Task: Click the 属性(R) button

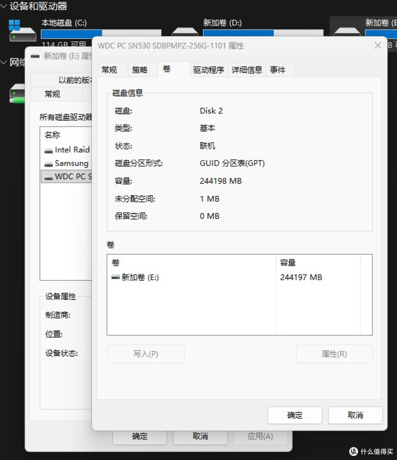Action: [335, 354]
